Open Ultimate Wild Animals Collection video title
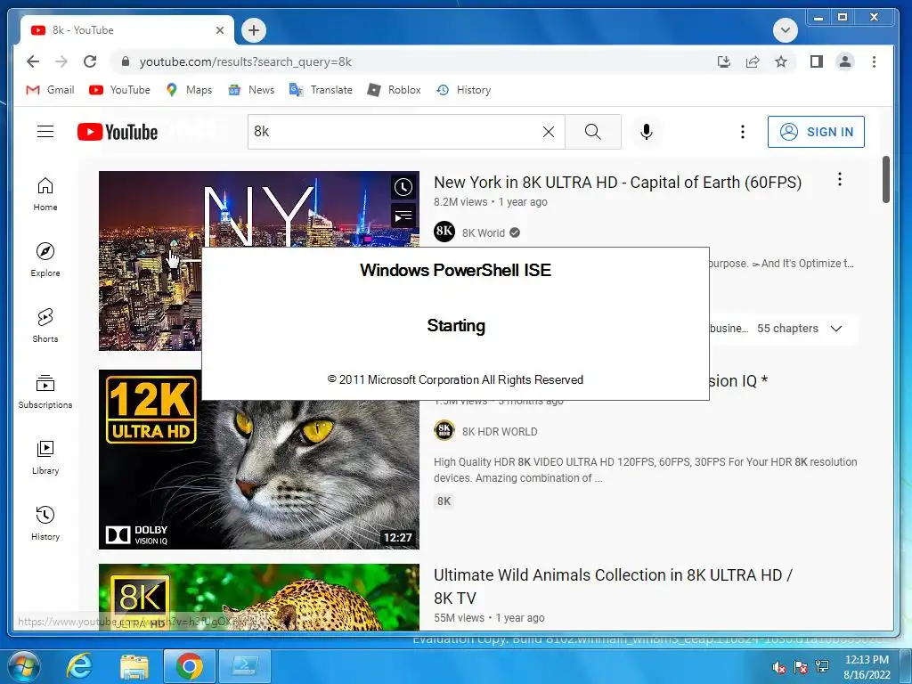Screen dimensions: 912x684 click(613, 586)
